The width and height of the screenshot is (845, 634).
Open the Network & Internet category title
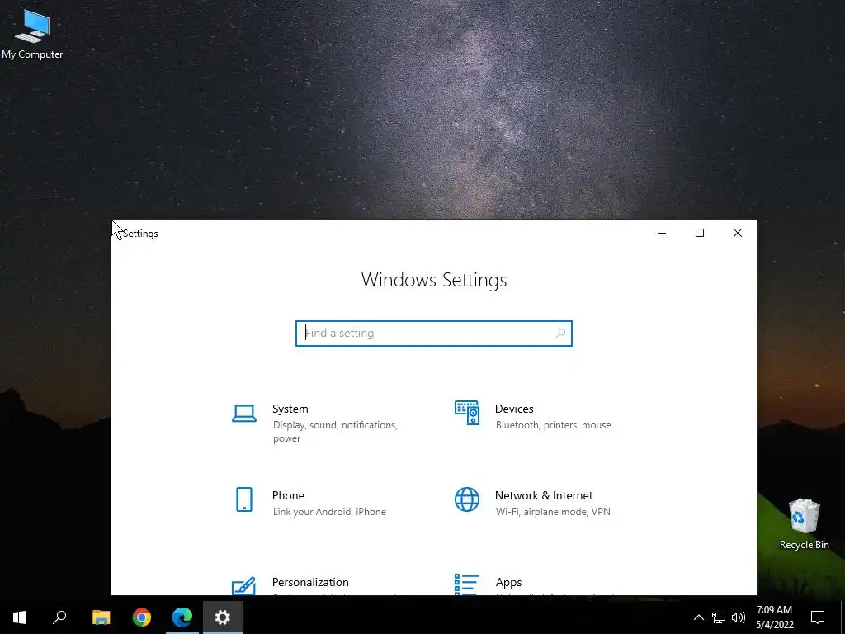[544, 495]
